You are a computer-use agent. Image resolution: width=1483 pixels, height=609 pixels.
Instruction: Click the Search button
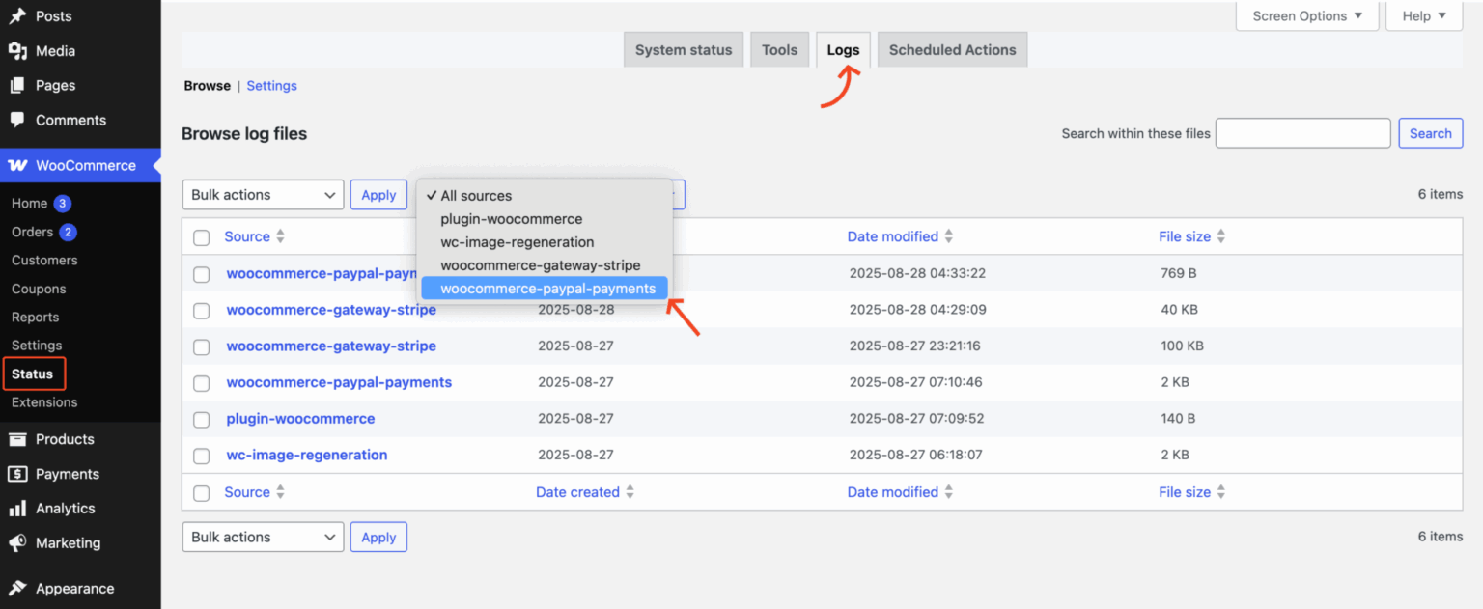tap(1430, 132)
